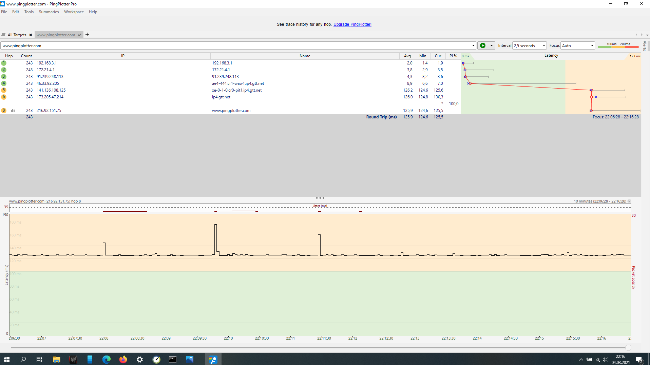Click the Latency graph column header

coord(551,56)
